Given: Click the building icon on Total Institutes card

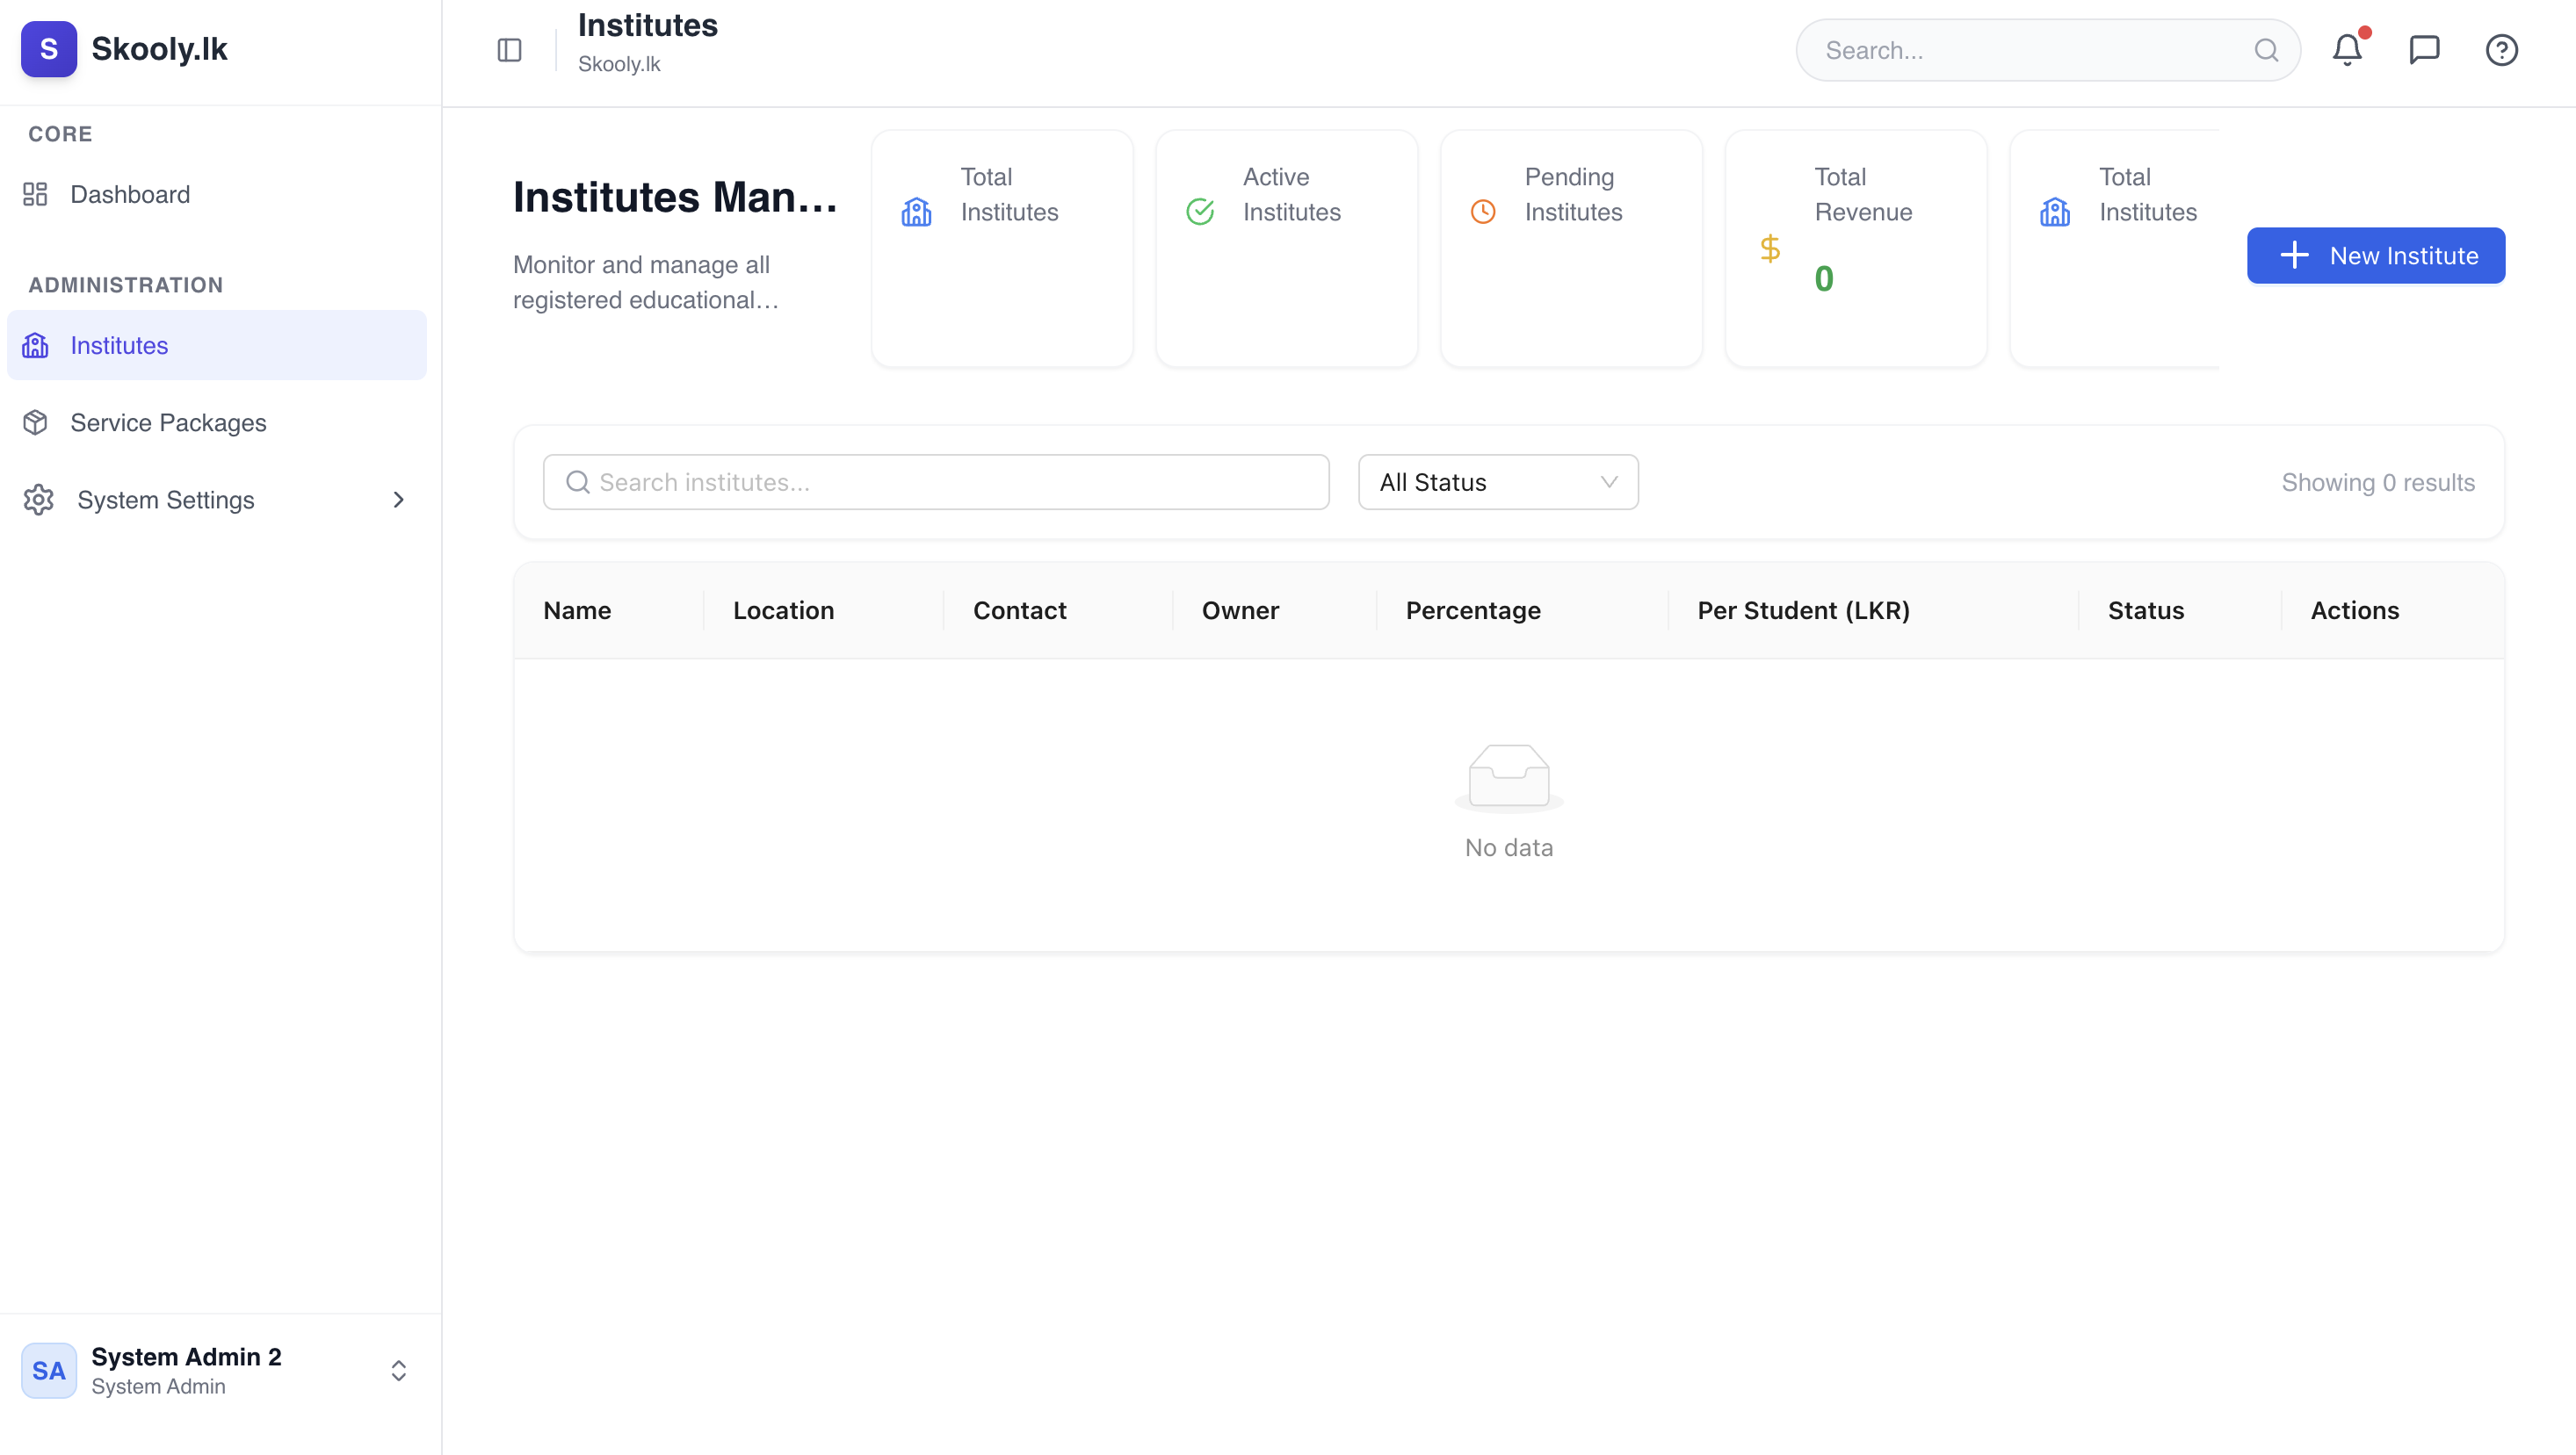Looking at the screenshot, I should (x=916, y=211).
